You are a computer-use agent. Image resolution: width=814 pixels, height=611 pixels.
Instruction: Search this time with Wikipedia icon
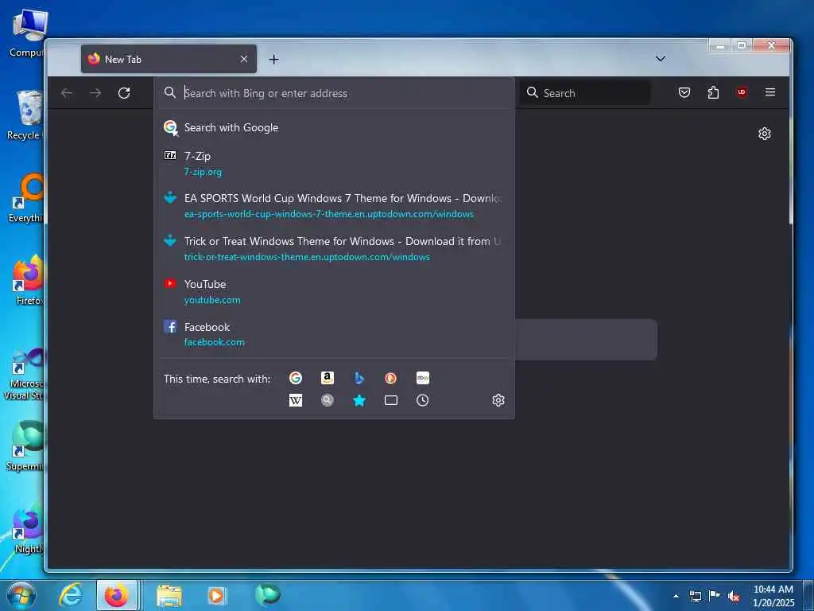296,400
